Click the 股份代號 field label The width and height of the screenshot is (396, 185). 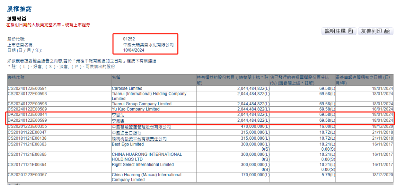(x=16, y=39)
